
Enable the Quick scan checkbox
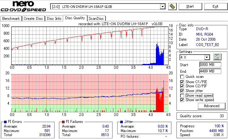click(182, 77)
